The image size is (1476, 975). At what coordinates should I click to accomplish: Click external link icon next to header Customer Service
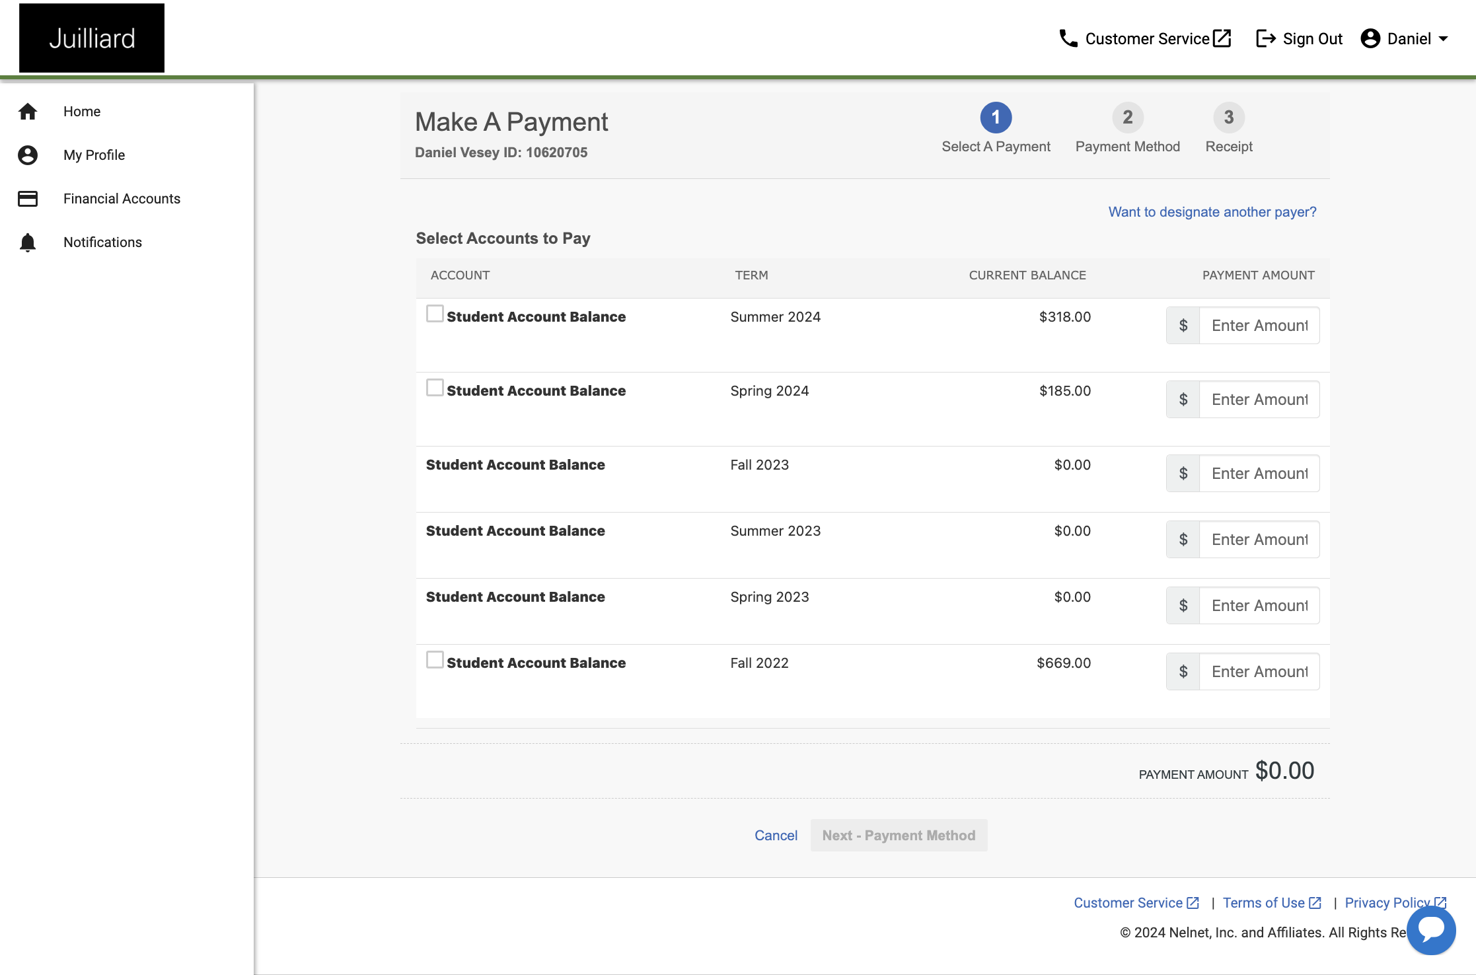1222,38
